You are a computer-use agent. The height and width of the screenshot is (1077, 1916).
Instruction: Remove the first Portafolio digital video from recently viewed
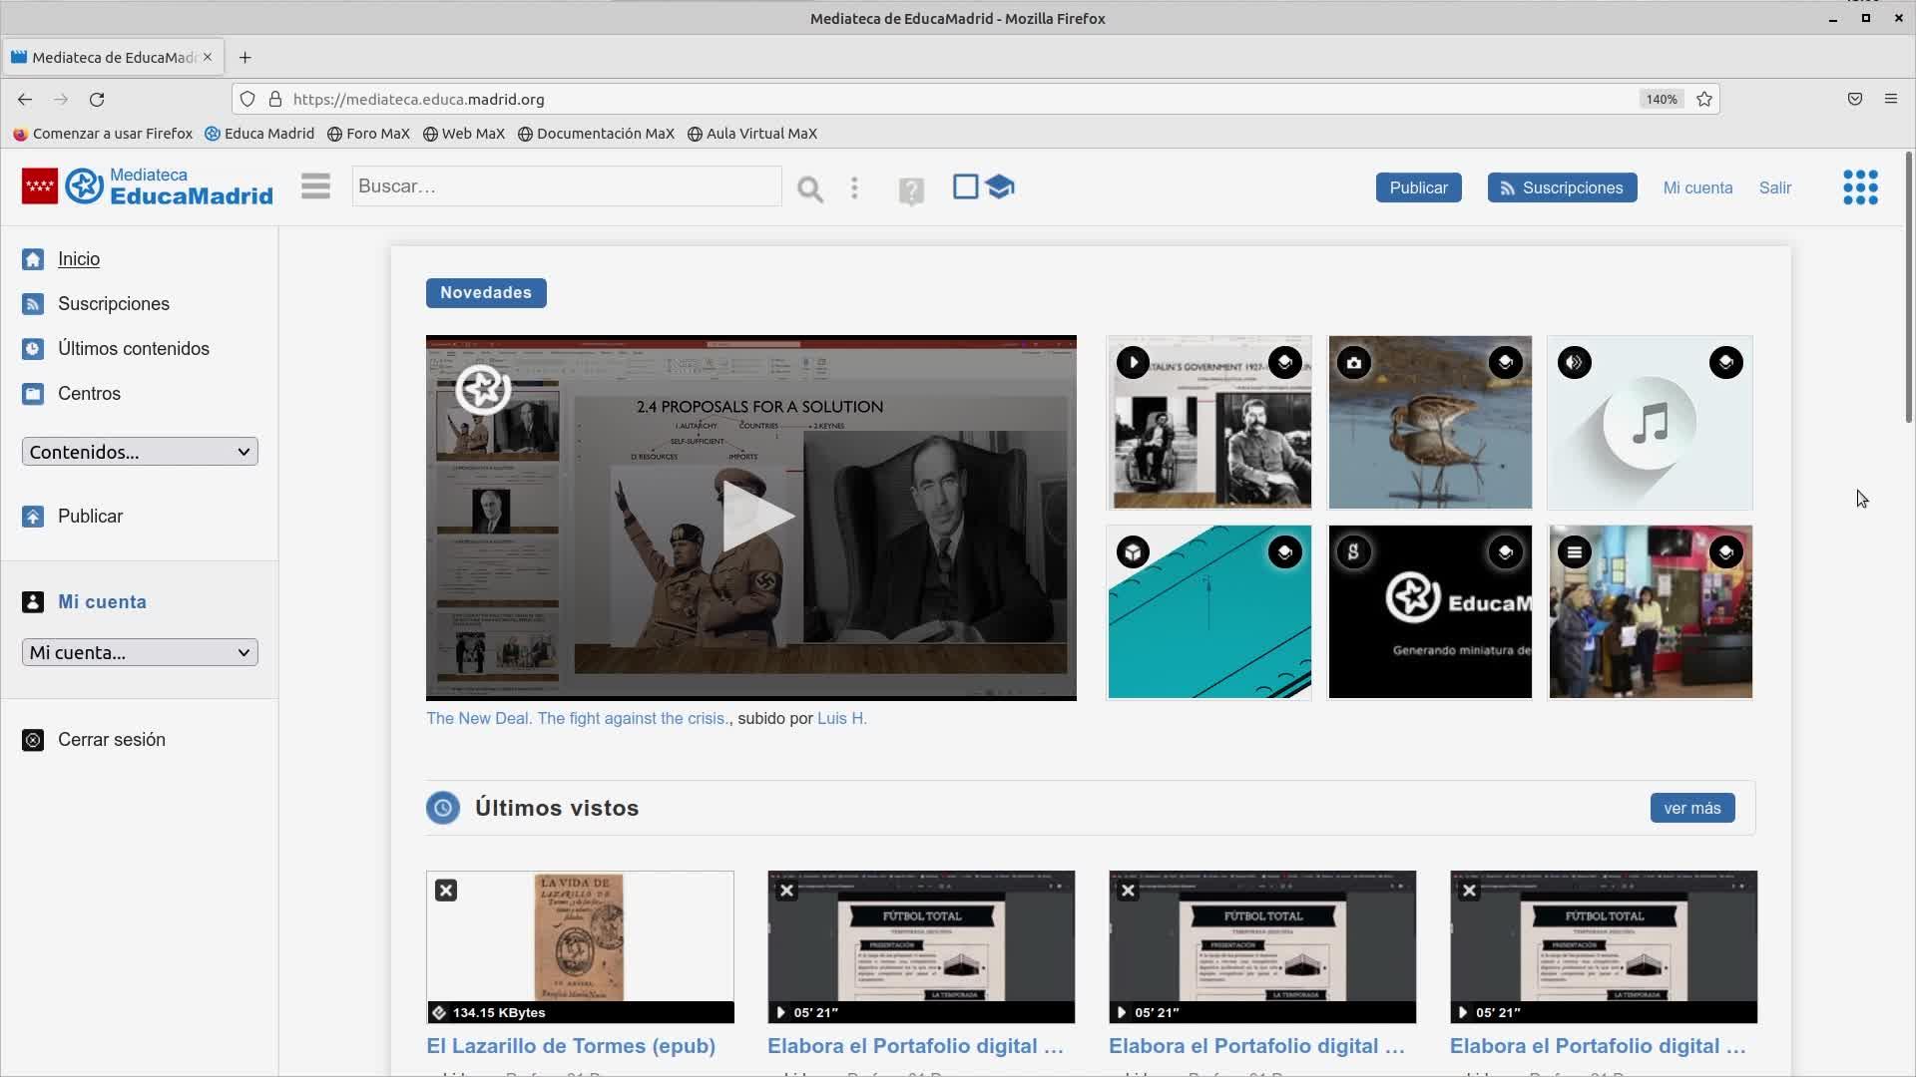click(787, 891)
